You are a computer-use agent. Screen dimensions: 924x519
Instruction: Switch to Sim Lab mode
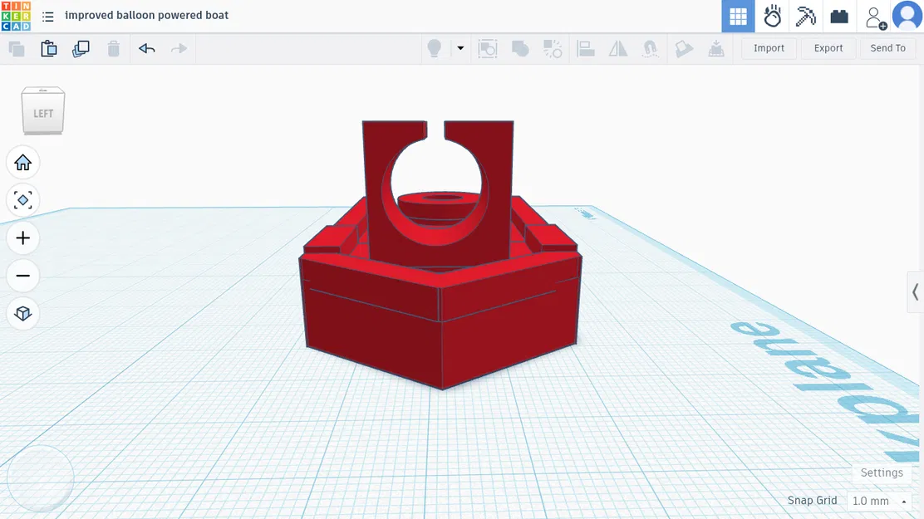click(x=772, y=17)
